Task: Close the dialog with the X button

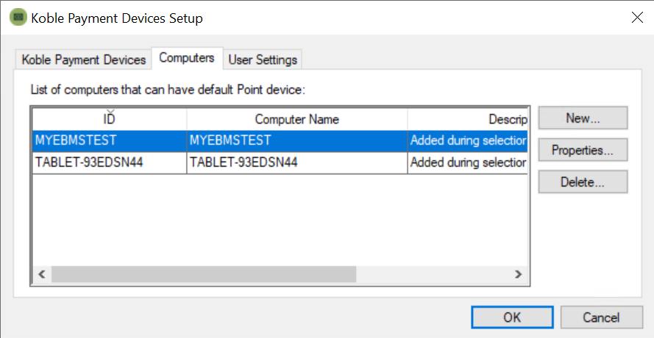Action: 637,18
